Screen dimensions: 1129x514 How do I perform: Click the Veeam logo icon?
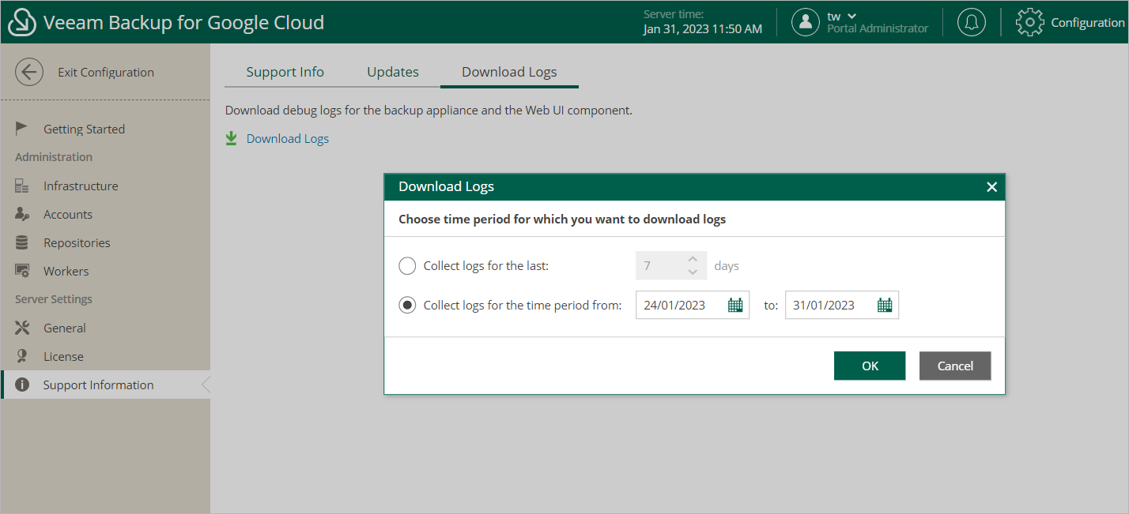pyautogui.click(x=22, y=22)
